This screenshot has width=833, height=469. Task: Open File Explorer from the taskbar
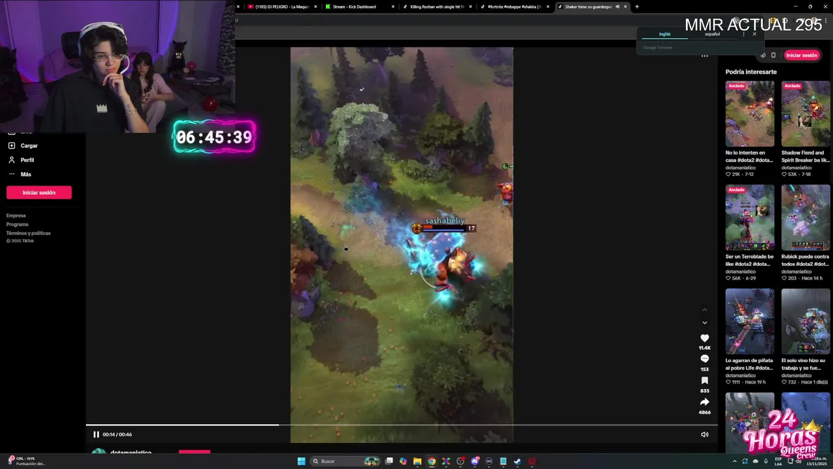click(x=417, y=461)
